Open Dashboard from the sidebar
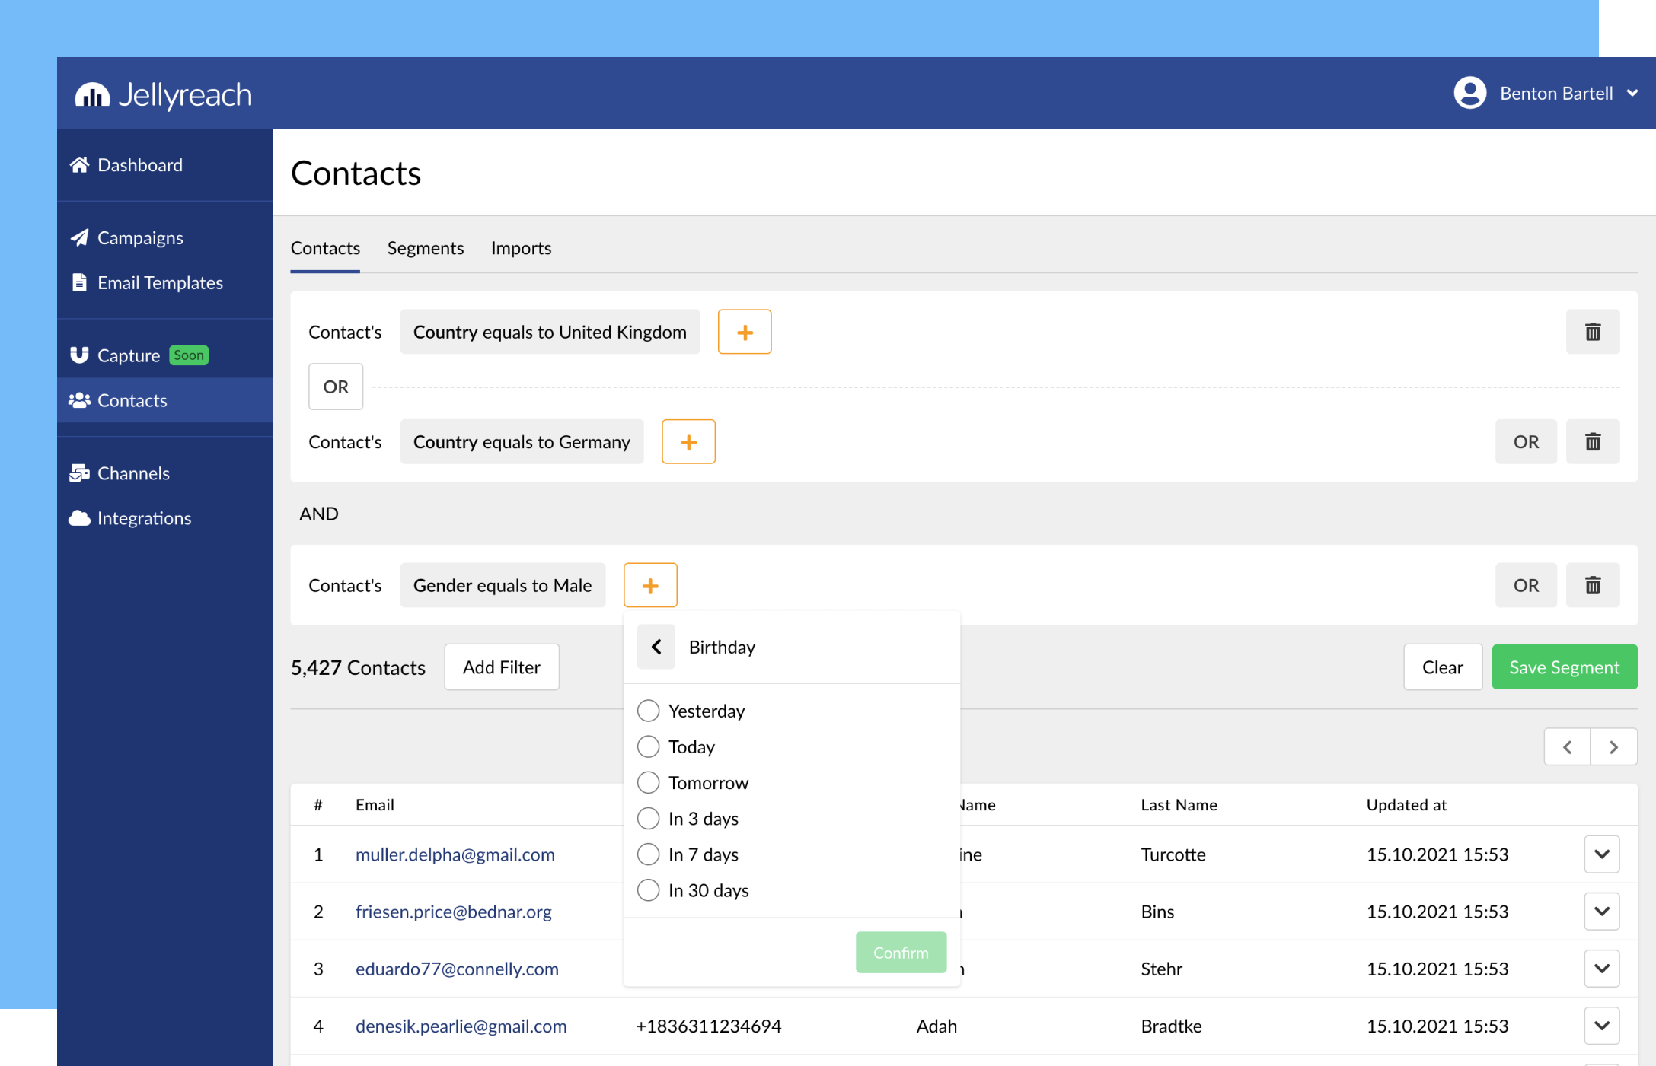1656x1066 pixels. point(140,165)
